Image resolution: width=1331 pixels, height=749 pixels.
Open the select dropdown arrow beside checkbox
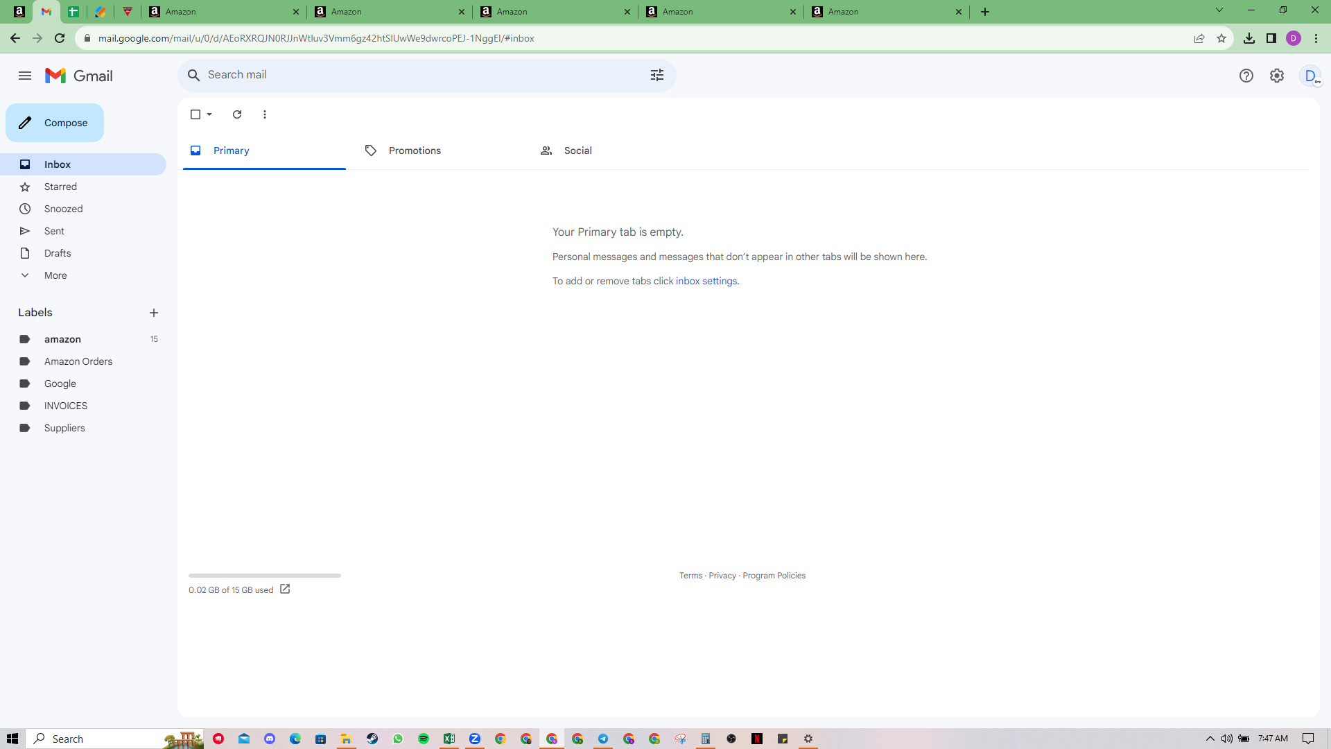pyautogui.click(x=209, y=114)
